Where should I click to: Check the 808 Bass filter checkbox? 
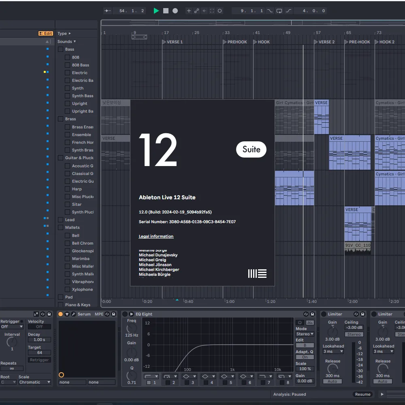pos(67,65)
